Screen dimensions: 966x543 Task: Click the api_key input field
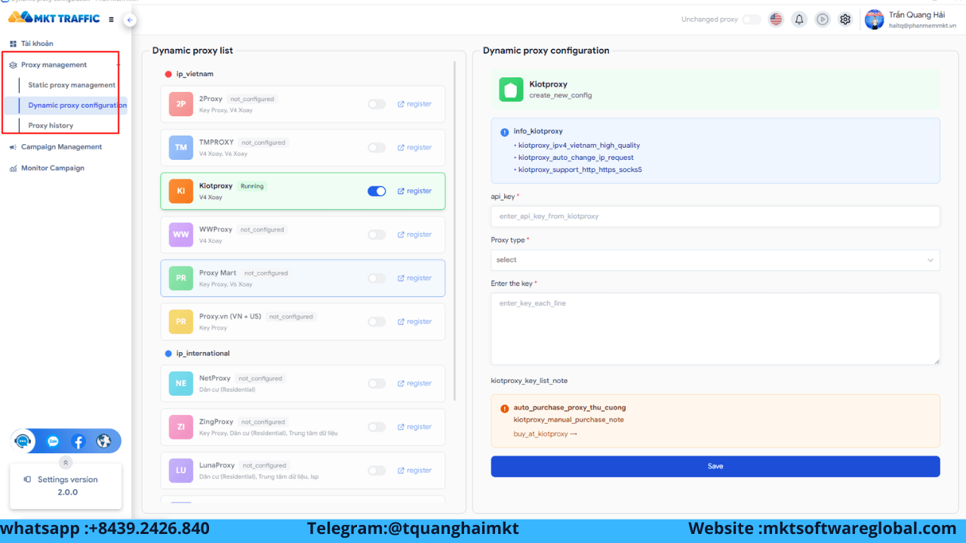(715, 216)
